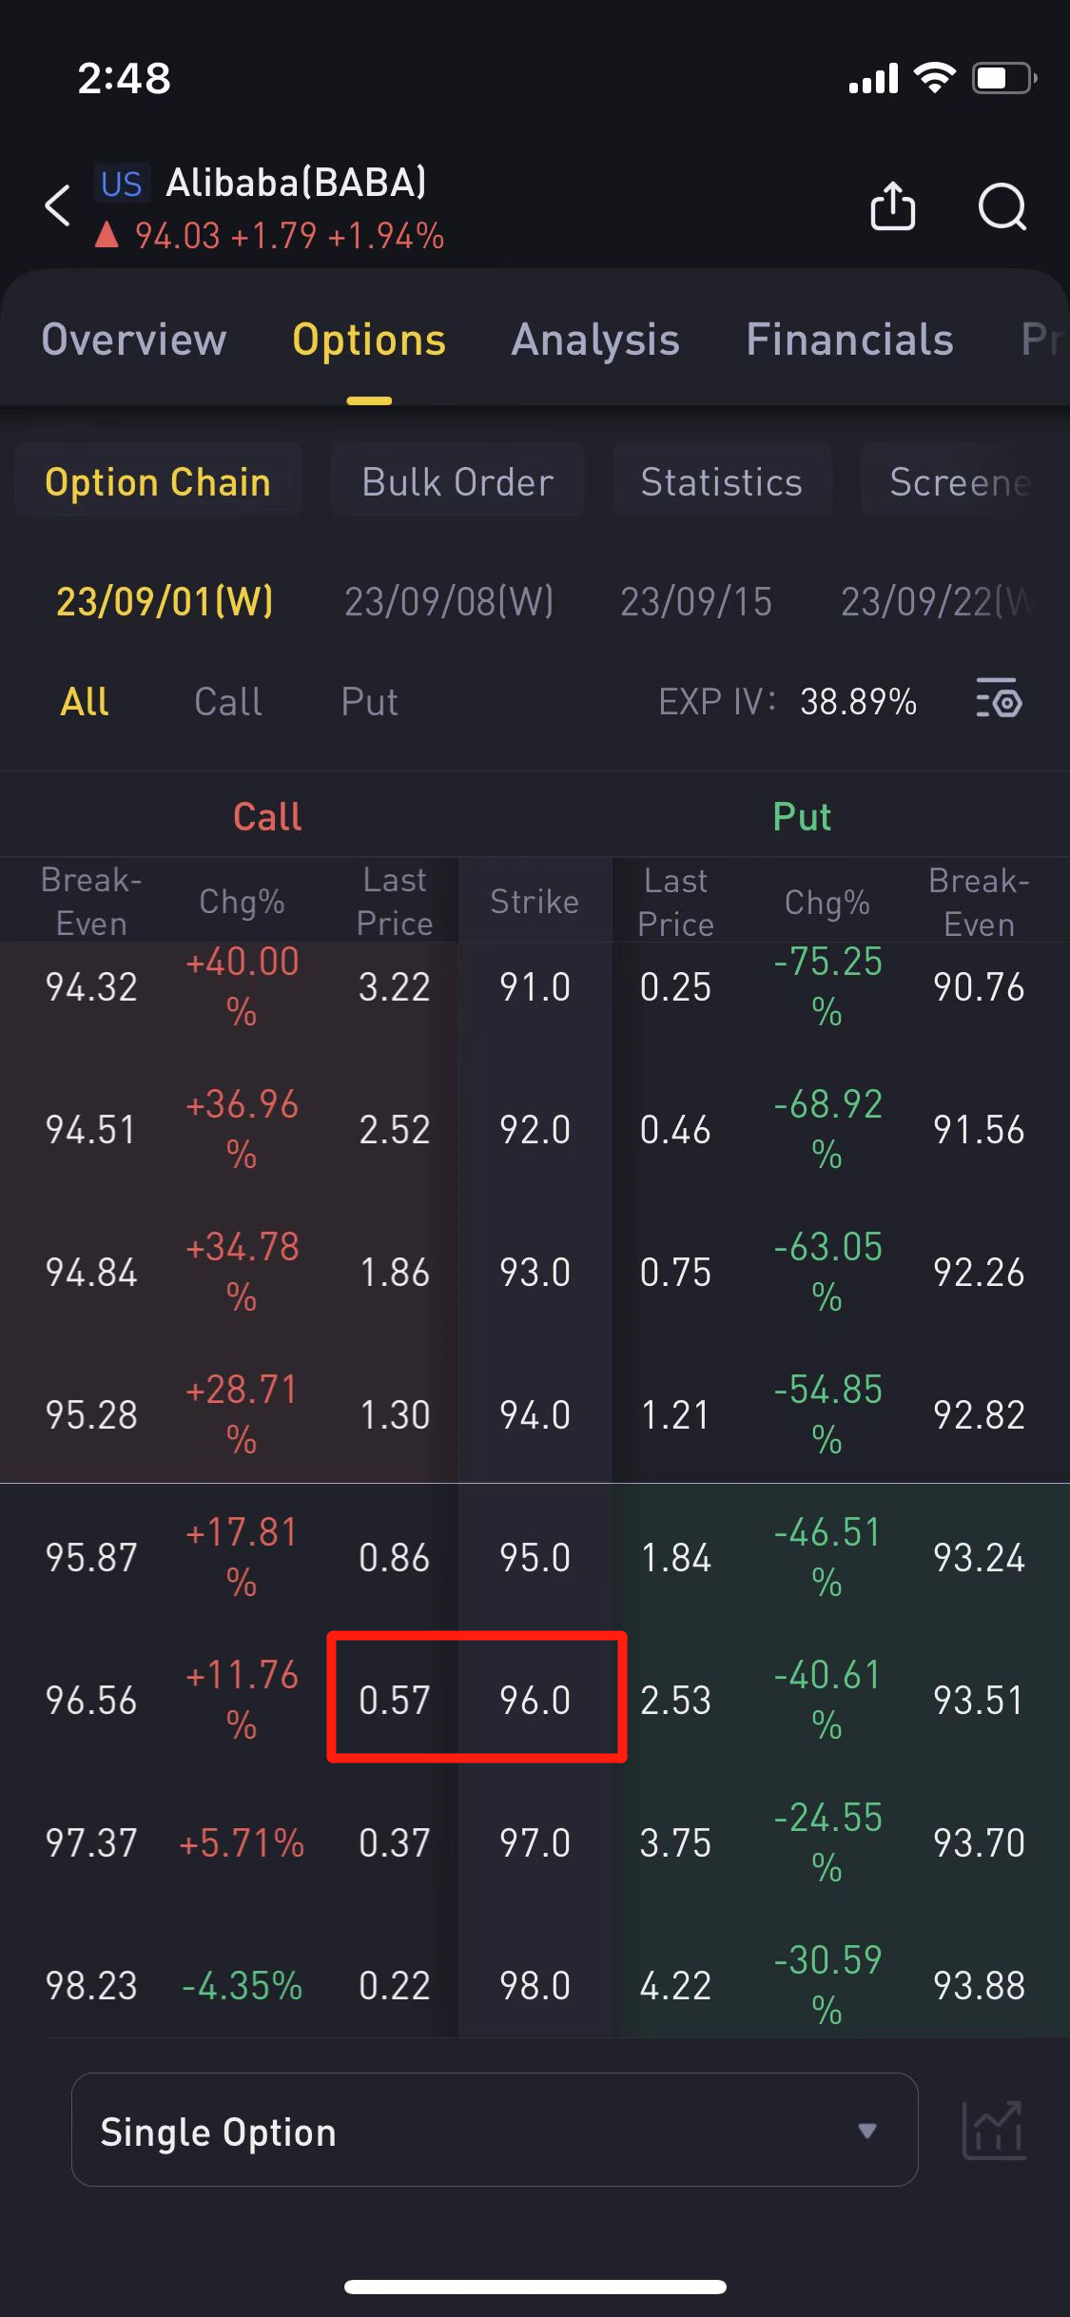This screenshot has height=2317, width=1070.
Task: Switch to the Analysis tab
Action: (x=595, y=340)
